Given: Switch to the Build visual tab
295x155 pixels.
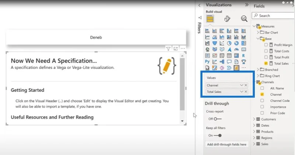Looking at the screenshot, I should coord(210,19).
